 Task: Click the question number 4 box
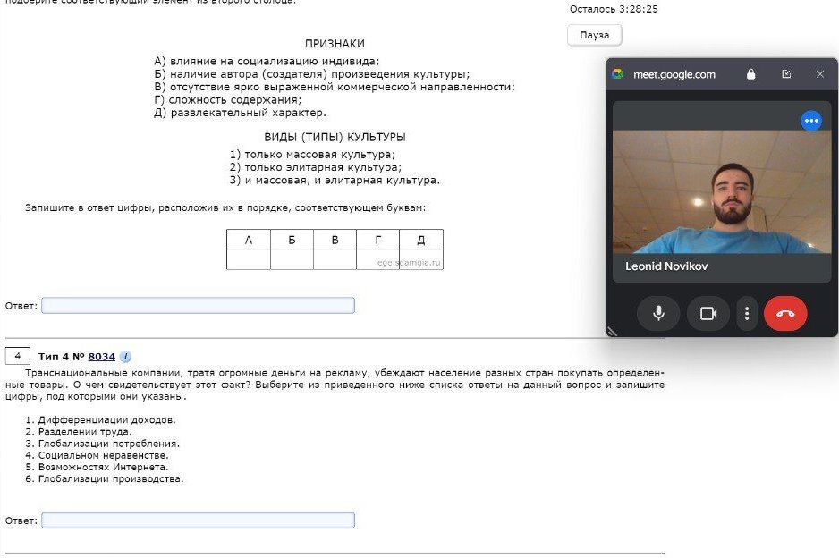pyautogui.click(x=18, y=356)
